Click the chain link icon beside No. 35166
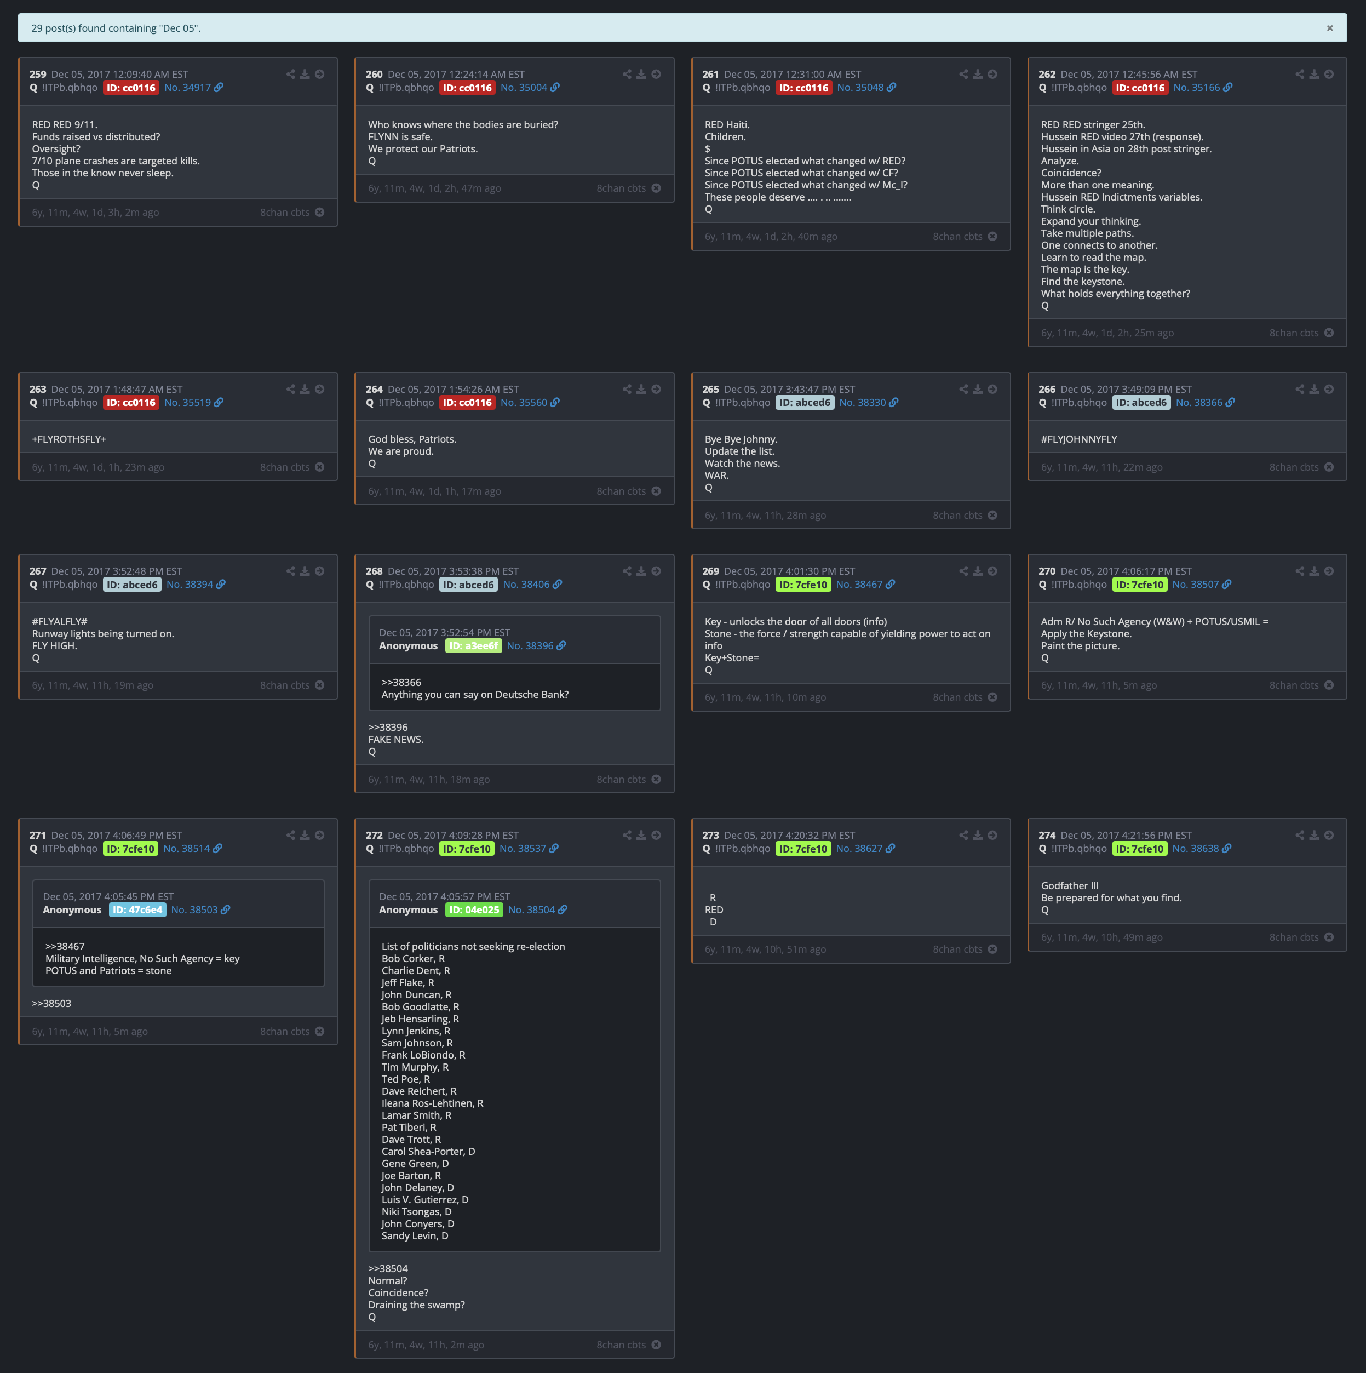This screenshot has height=1373, width=1366. pyautogui.click(x=1227, y=88)
